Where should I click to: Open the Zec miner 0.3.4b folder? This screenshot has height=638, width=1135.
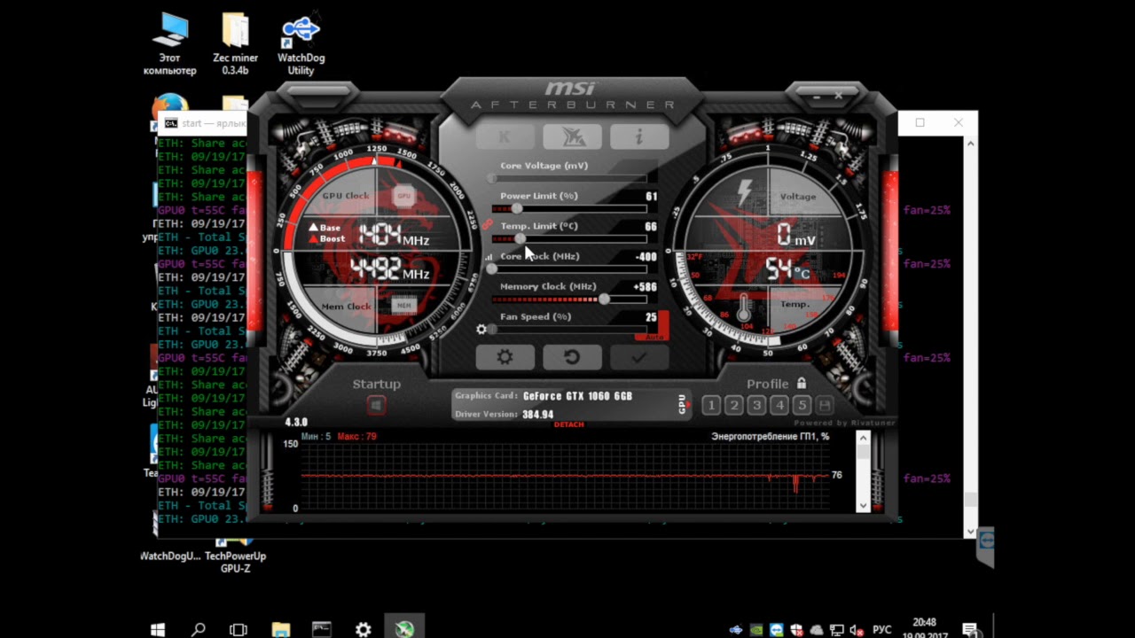coord(236,43)
